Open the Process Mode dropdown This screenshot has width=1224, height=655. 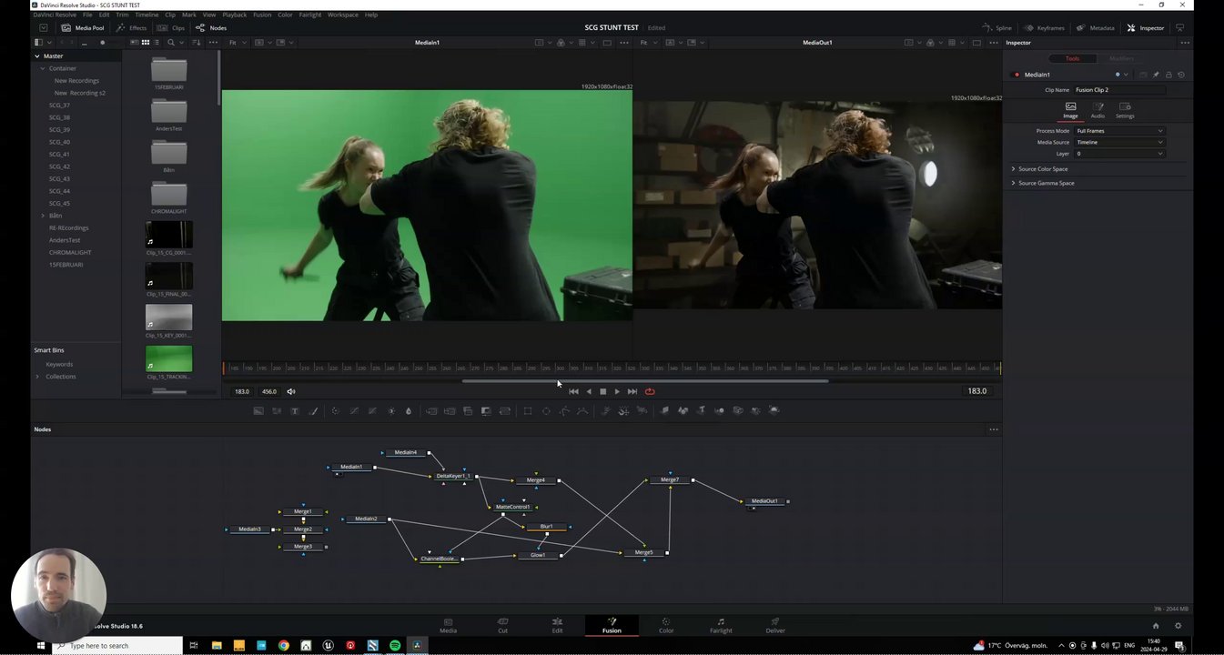[1119, 131]
